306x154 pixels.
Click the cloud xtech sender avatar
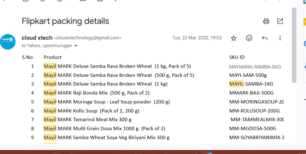click(x=8, y=42)
